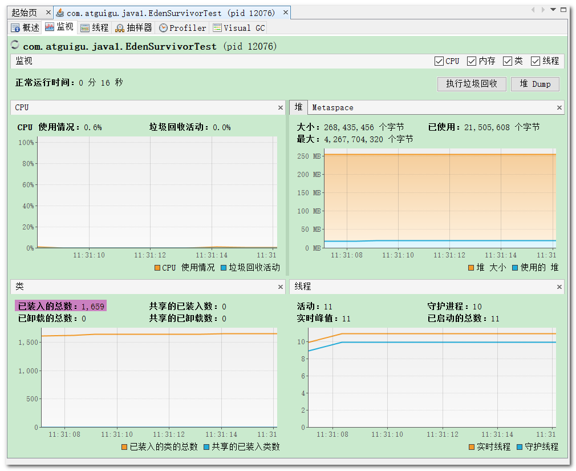Switch to the Metaspace tab

[x=332, y=108]
